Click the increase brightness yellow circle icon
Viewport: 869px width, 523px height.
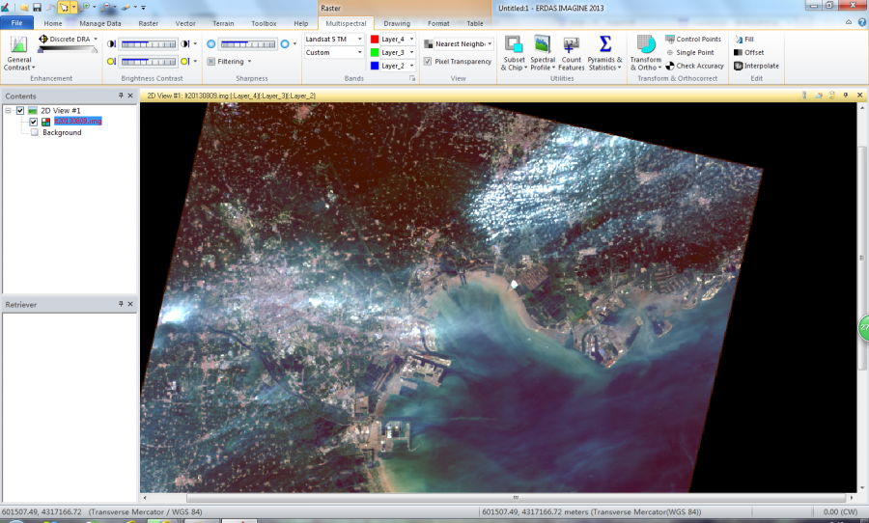185,62
